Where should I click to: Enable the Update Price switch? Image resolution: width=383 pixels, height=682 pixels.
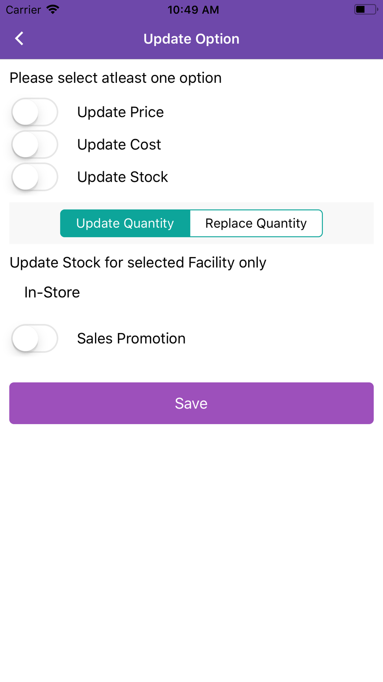click(x=34, y=112)
